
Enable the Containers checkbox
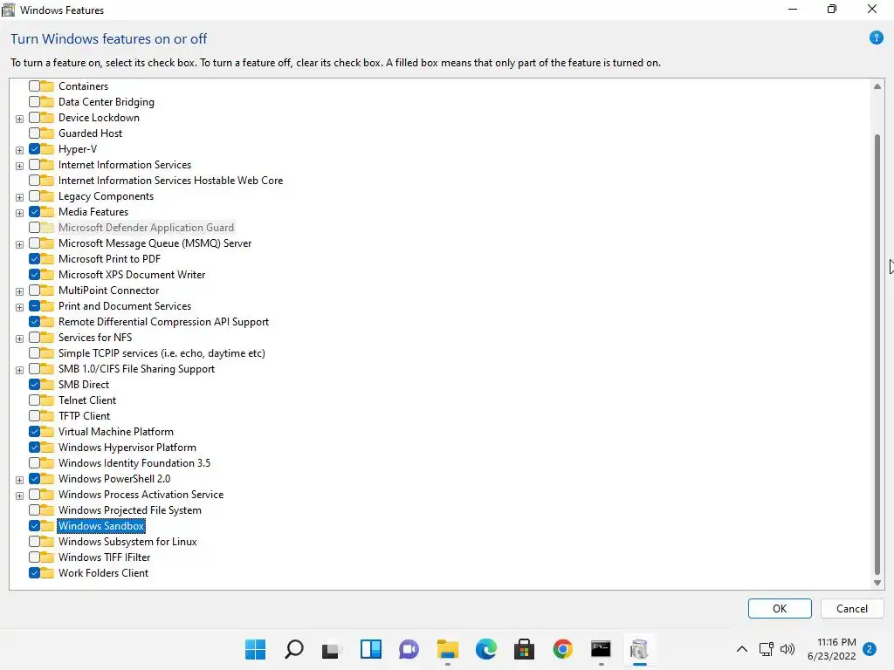[34, 86]
